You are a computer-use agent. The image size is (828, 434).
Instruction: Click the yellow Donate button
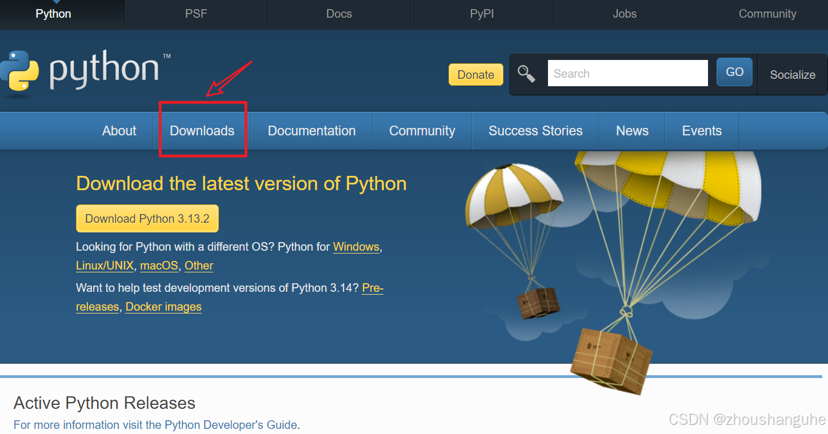475,75
